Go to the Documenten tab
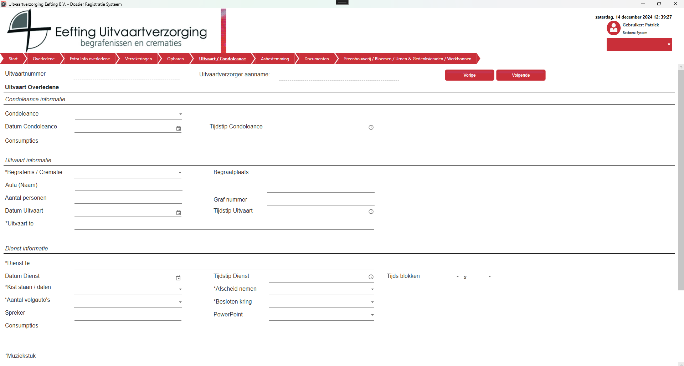Image resolution: width=684 pixels, height=366 pixels. pos(316,59)
